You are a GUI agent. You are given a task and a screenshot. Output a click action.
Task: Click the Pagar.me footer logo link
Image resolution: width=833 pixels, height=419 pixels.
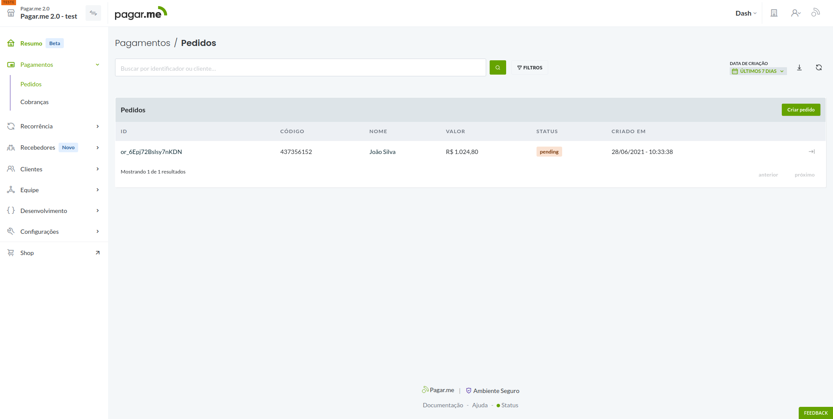coord(438,390)
